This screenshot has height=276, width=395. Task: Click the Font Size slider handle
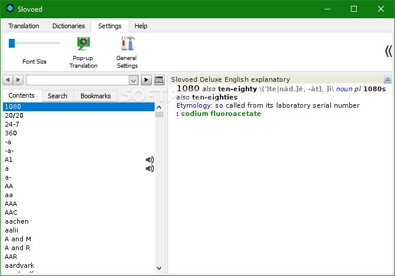pyautogui.click(x=12, y=43)
